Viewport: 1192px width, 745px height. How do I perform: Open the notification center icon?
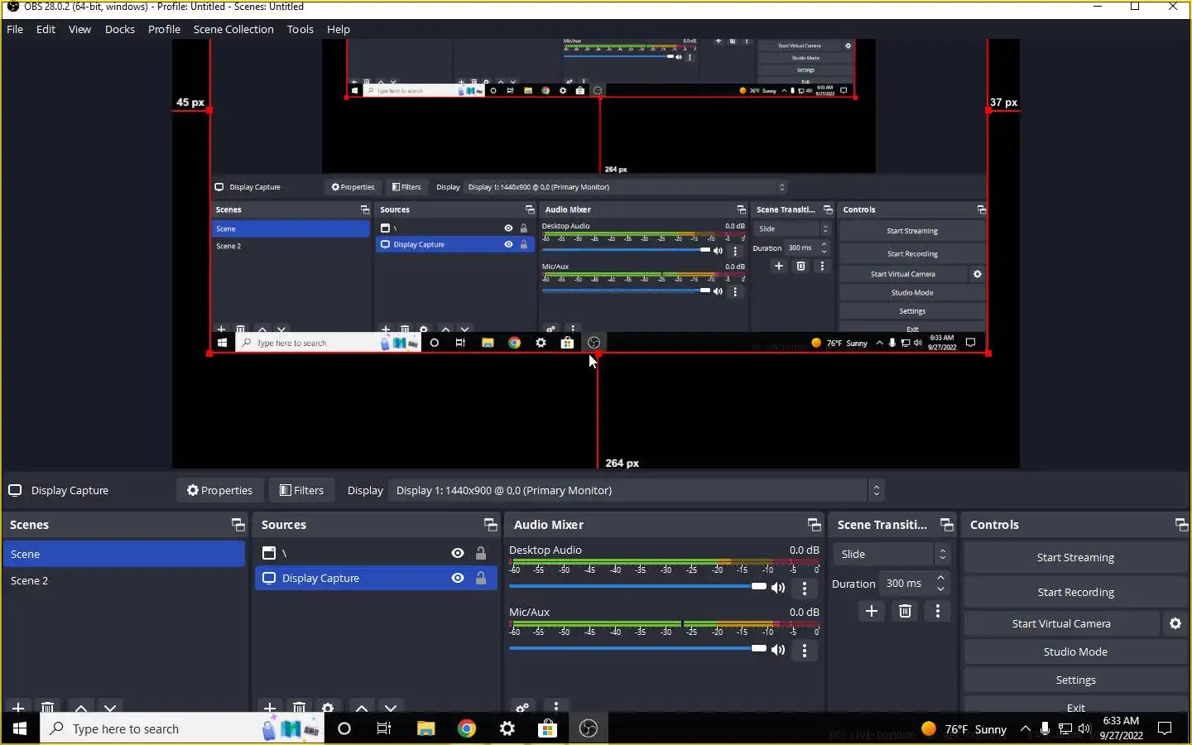pos(1165,728)
